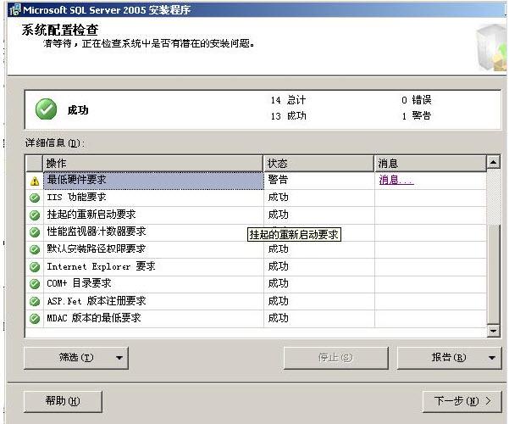Click the 系统配置检查 heading
This screenshot has height=424, width=509.
tap(60, 30)
